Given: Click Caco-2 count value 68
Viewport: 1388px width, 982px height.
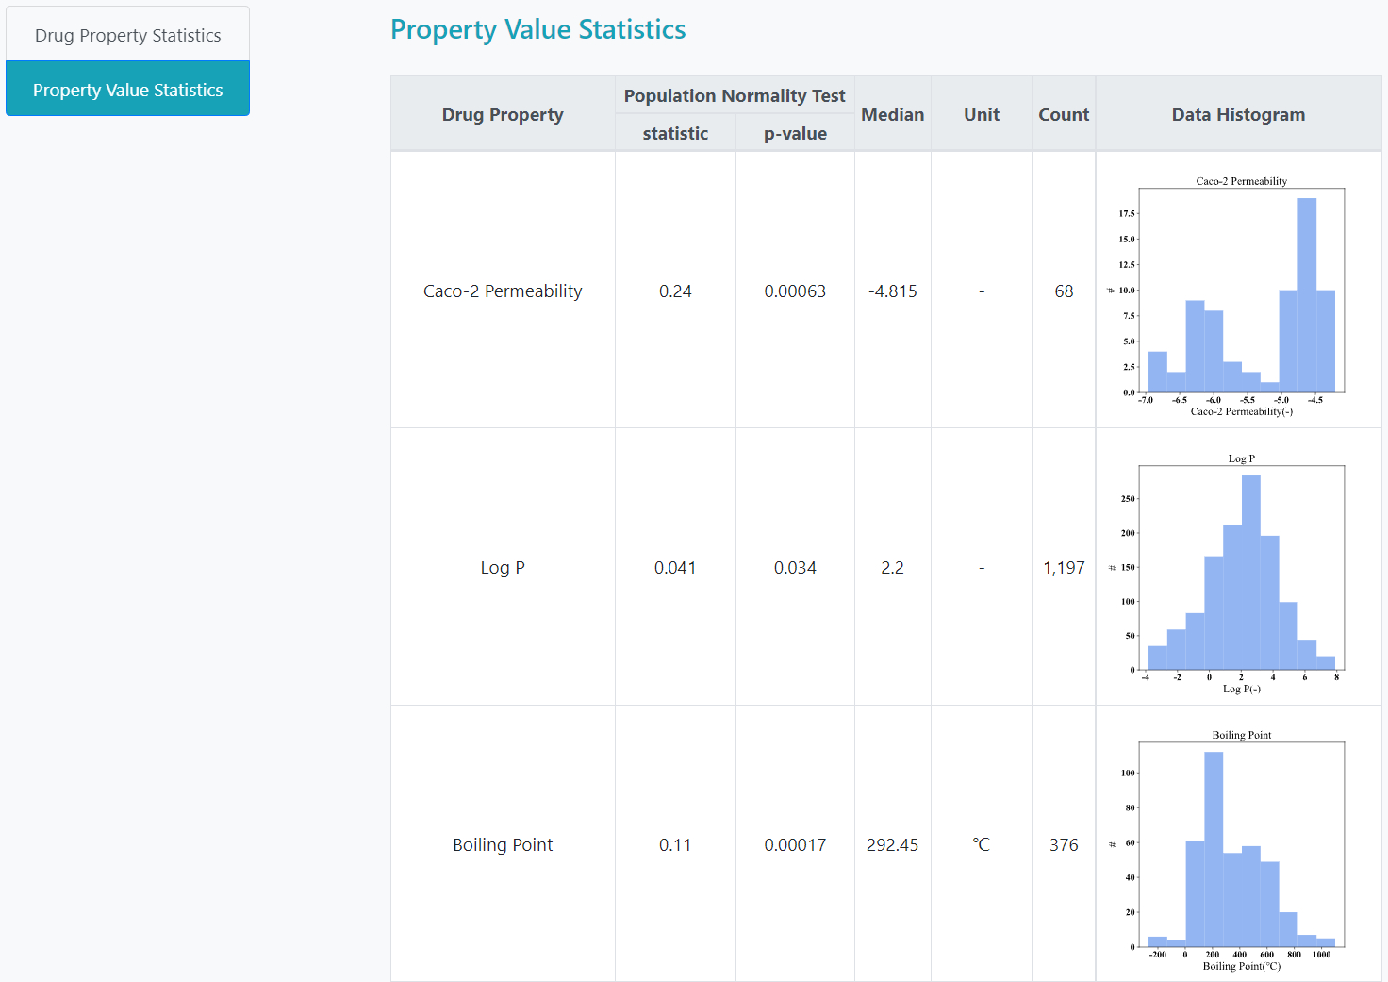Looking at the screenshot, I should pyautogui.click(x=1064, y=291).
